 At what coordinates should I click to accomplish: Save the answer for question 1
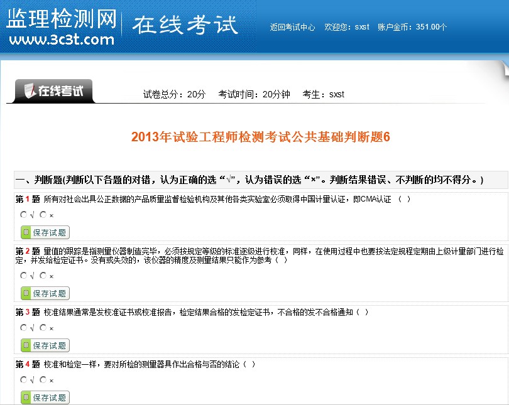(x=45, y=233)
